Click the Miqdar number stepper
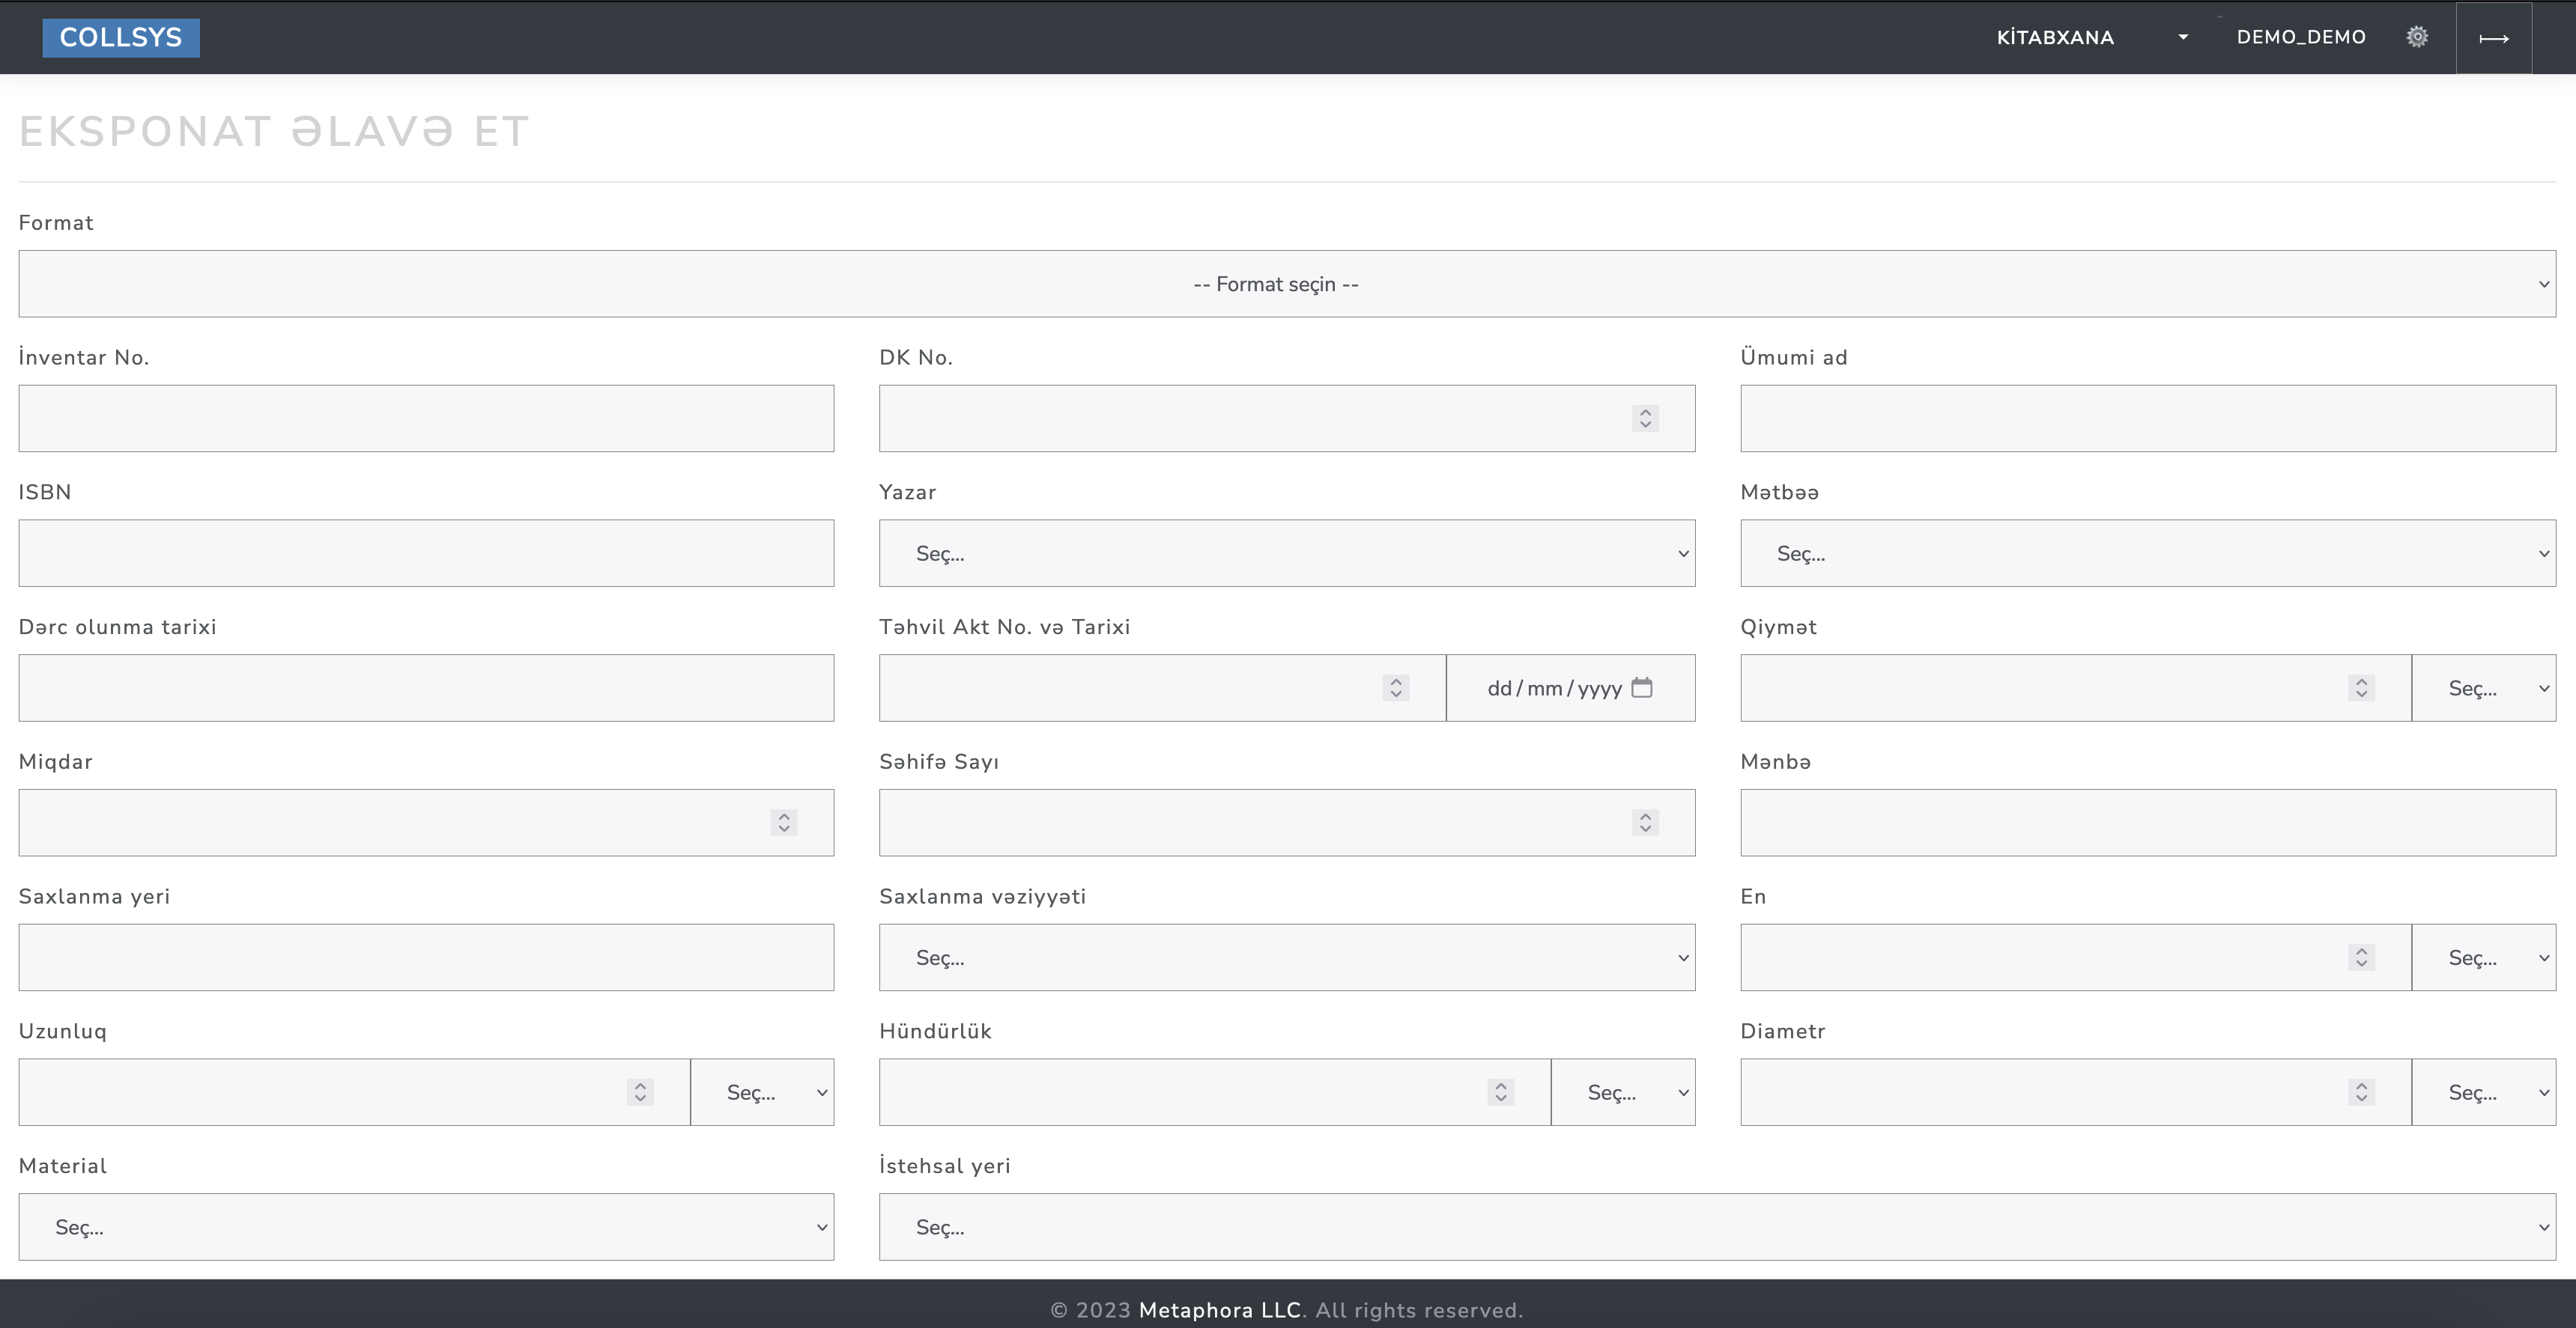This screenshot has width=2576, height=1328. 784,823
